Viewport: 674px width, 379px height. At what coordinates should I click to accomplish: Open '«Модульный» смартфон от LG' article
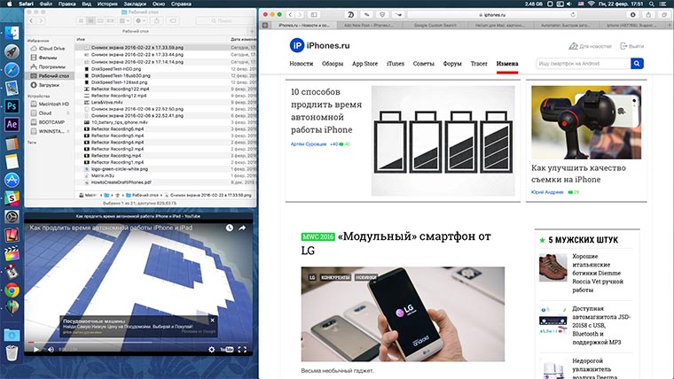tap(396, 244)
